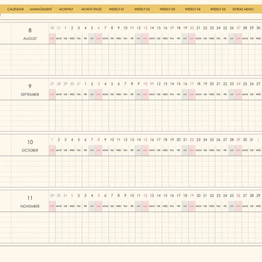262x262 pixels.
Task: Click date 20 in the September row
Action: 212,84
